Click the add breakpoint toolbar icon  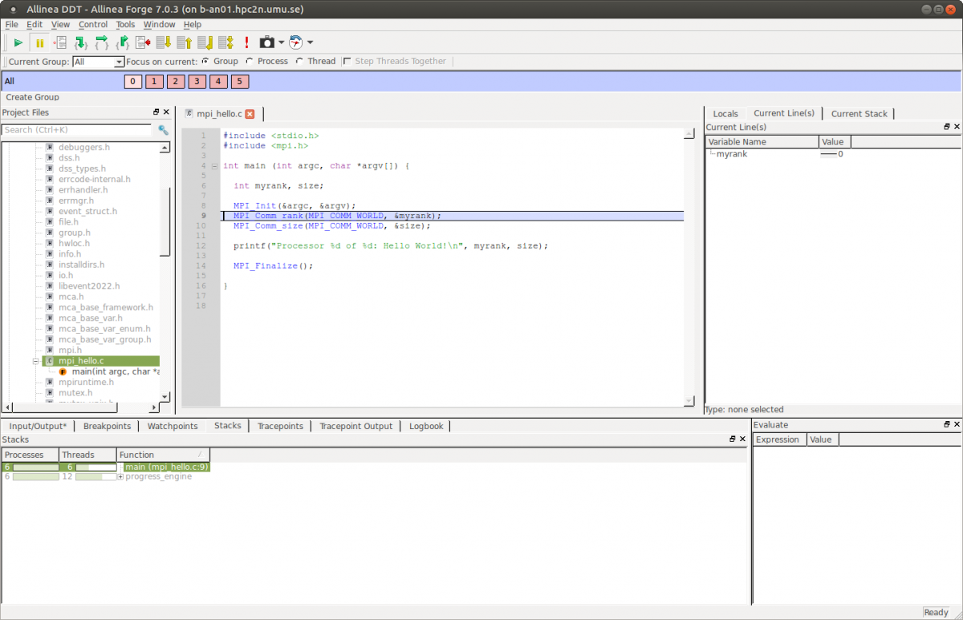click(60, 43)
